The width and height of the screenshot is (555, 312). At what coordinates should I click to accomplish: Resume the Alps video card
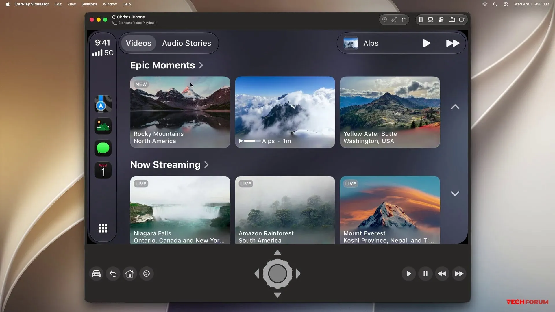click(x=285, y=112)
